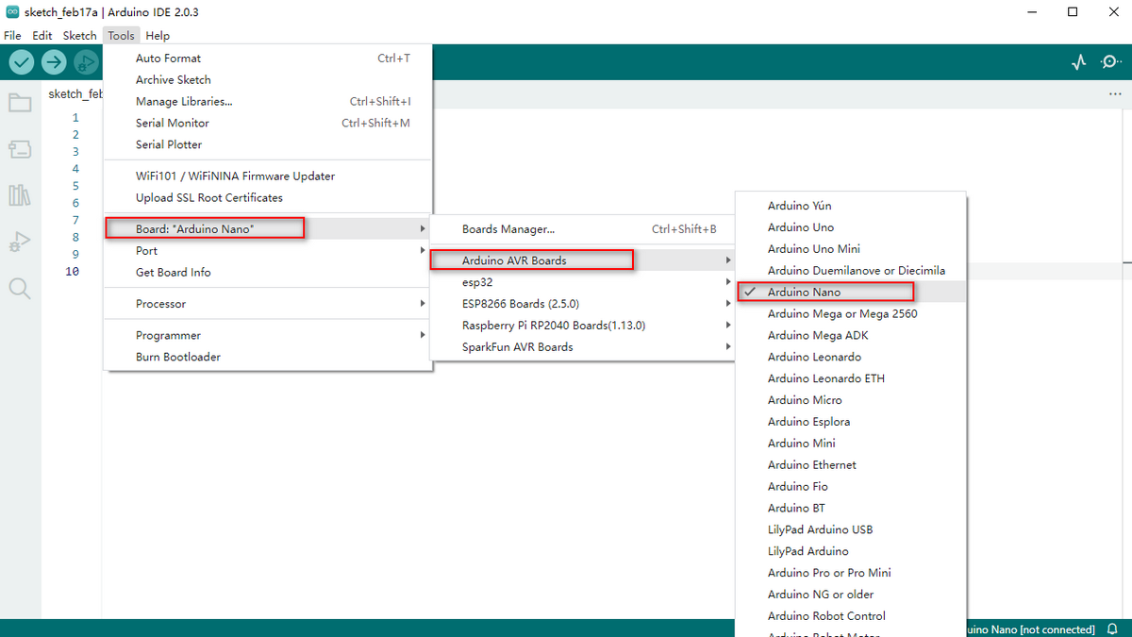Select Arduino Mega ADK board

(851, 335)
